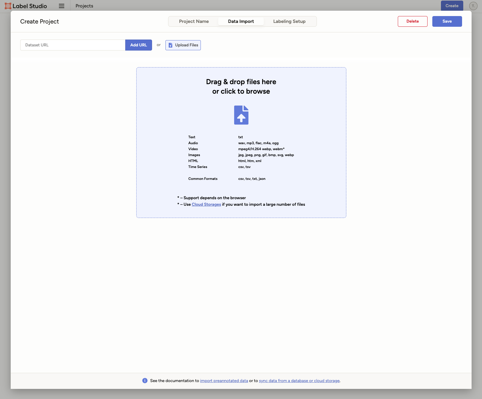Screen dimensions: 482x399
Task: Click the user avatar icon
Action: (x=473, y=6)
